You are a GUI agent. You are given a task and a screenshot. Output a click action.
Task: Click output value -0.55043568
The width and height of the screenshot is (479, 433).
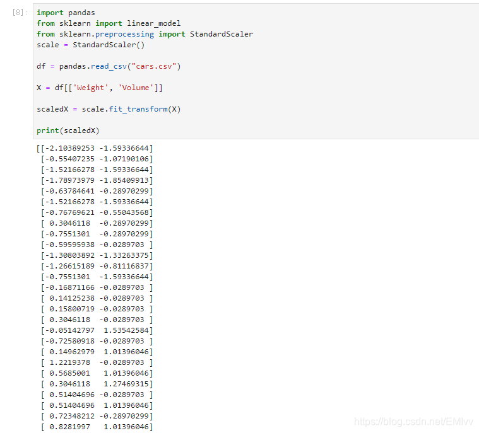point(124,212)
